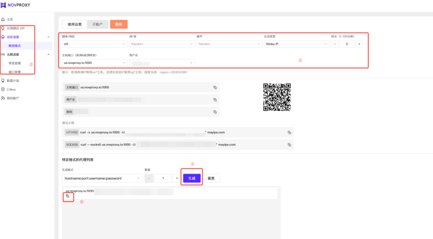Copy the generated proxy list result

pos(68,196)
